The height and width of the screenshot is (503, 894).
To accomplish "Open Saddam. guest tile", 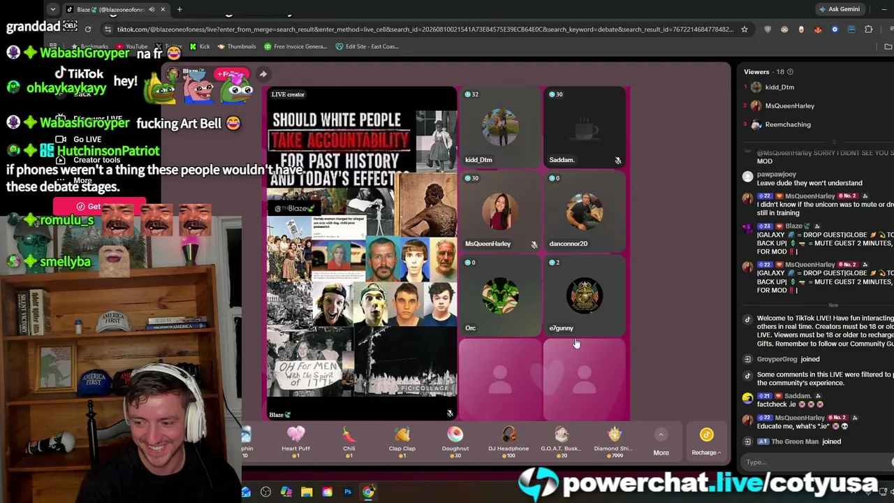I will 585,127.
